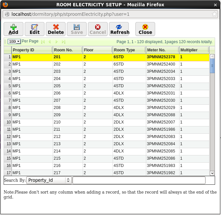Click the Add record button

click(x=14, y=29)
